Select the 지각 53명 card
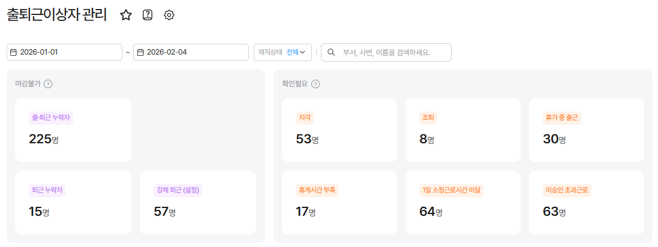The width and height of the screenshot is (658, 247). tap(339, 130)
